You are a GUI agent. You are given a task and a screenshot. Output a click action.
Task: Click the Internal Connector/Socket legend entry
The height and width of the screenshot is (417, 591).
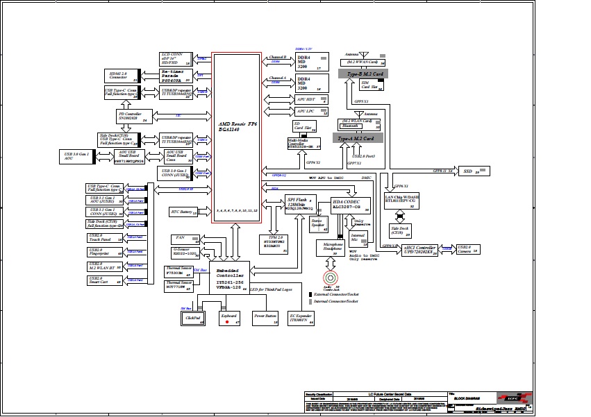tap(333, 301)
